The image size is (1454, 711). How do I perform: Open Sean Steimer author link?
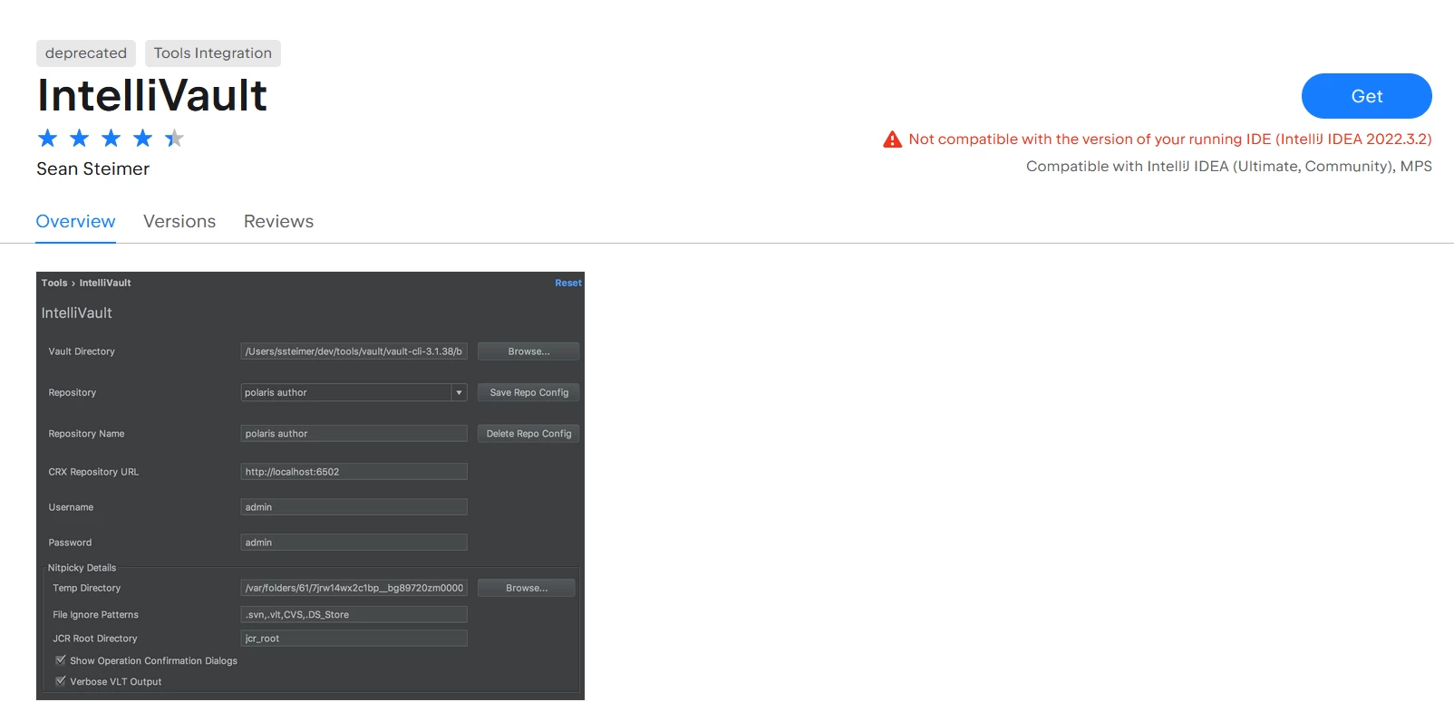pyautogui.click(x=92, y=169)
